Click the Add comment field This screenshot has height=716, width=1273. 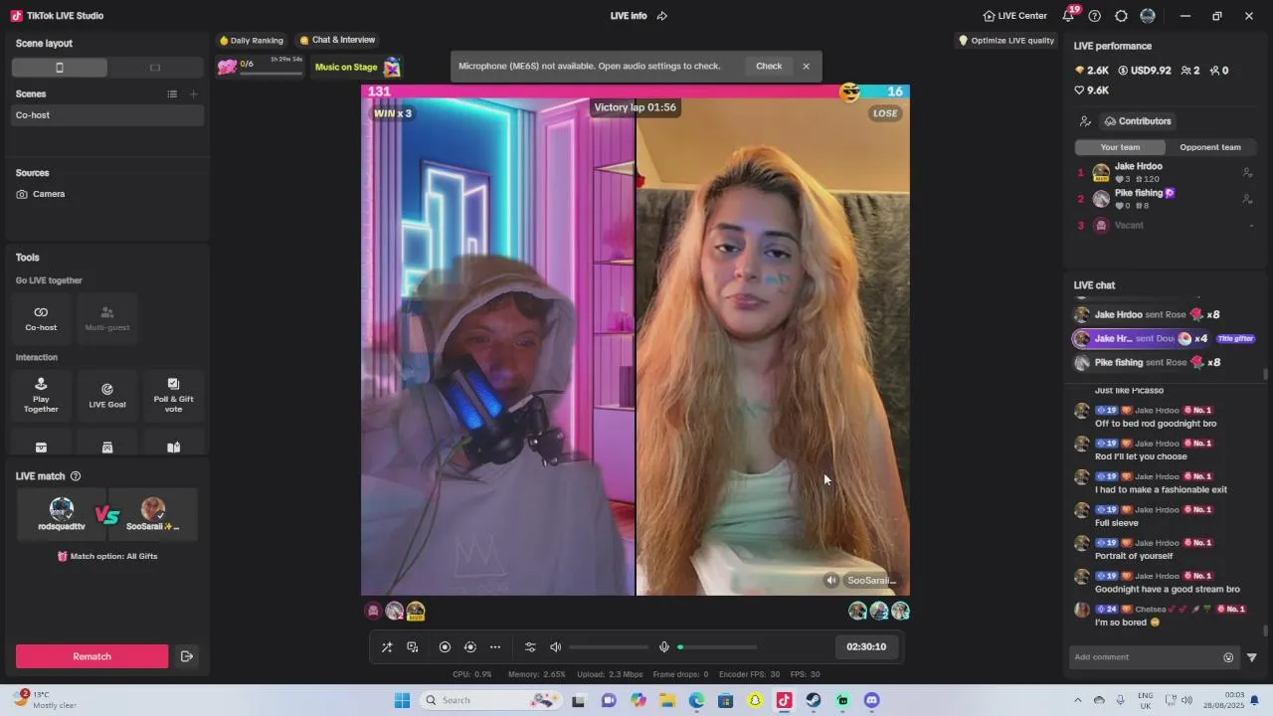[x=1144, y=657]
